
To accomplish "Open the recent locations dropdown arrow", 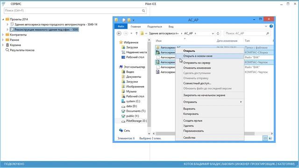I will 131,33.
